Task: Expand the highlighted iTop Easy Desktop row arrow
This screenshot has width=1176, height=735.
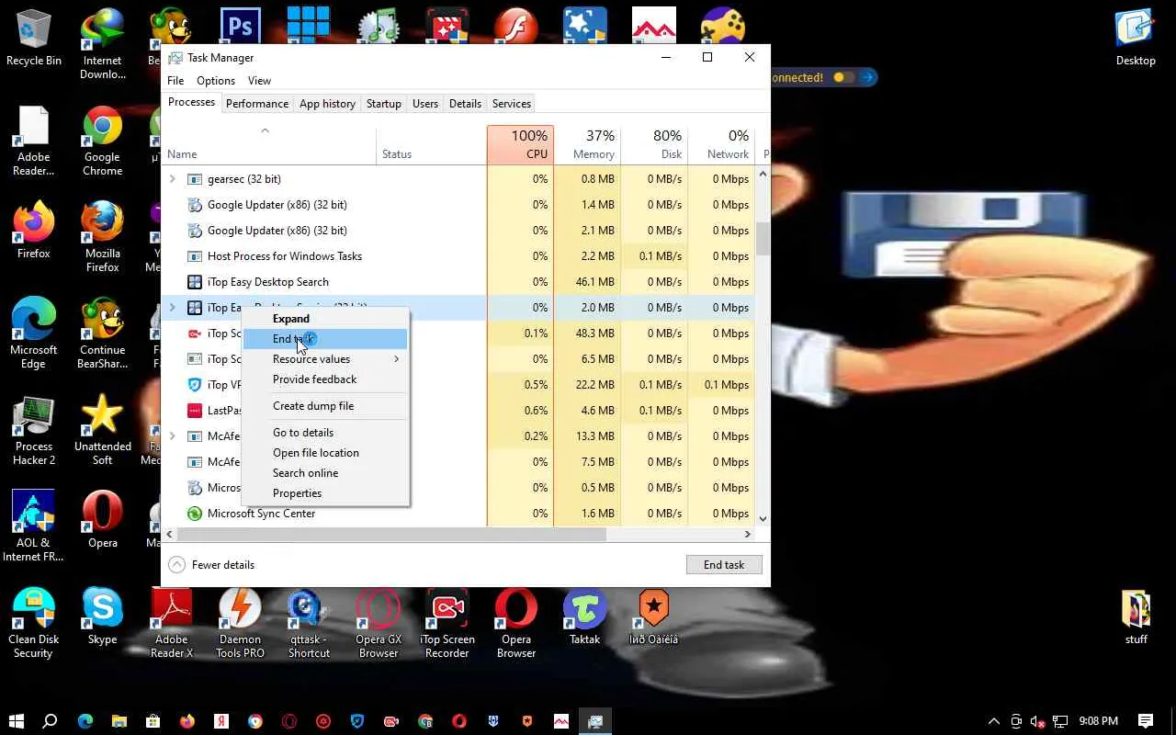Action: coord(172,308)
